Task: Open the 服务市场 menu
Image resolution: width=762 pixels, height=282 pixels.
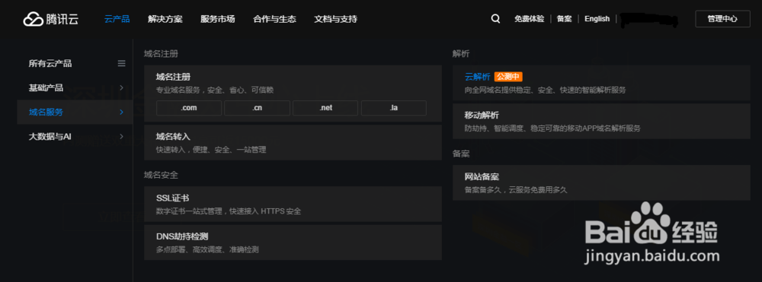Action: tap(218, 19)
